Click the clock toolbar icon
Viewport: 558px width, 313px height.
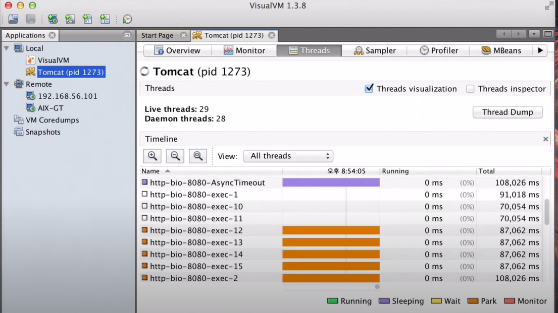127,19
